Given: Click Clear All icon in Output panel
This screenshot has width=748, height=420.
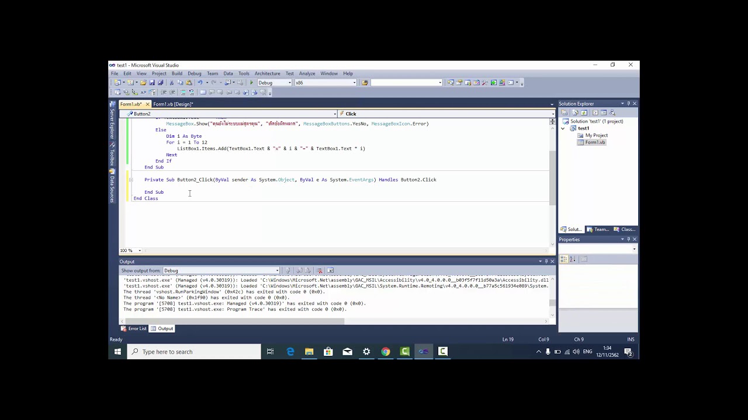Looking at the screenshot, I should pos(320,270).
